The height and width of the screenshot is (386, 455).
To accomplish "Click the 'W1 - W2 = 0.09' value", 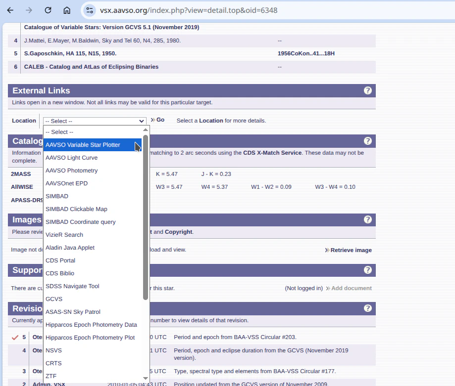I will [x=271, y=187].
